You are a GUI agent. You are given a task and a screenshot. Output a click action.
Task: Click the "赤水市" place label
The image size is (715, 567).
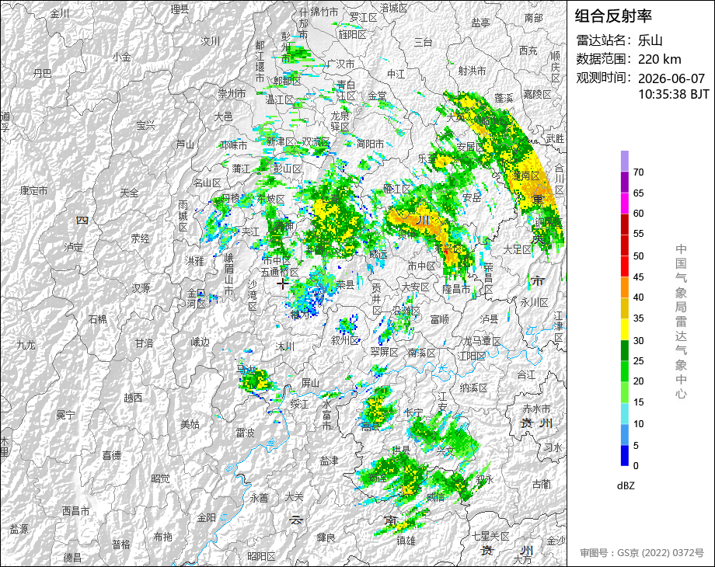pos(536,409)
